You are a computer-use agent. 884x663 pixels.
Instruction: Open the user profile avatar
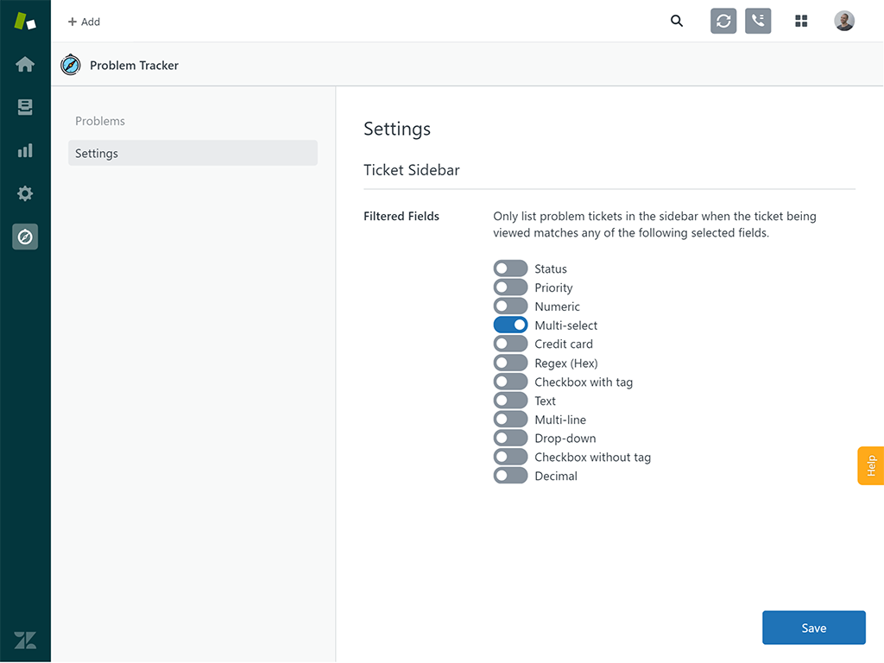(x=844, y=22)
